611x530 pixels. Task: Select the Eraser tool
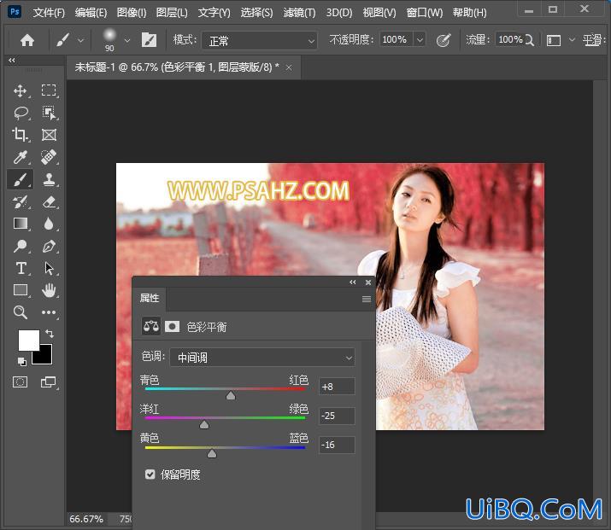click(49, 201)
